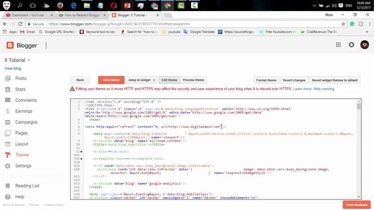Open Apps bookmark shortcut
Screen dimensions: 374x210
[x=10, y=32]
